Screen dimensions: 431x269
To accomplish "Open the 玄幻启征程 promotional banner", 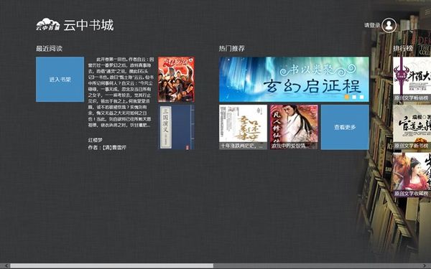I will pos(294,79).
